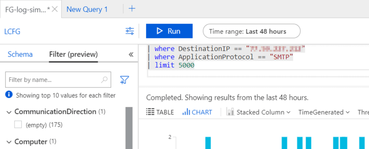The height and width of the screenshot is (149, 369).
Task: Open the Stacked Column chart type dropdown
Action: 258,112
